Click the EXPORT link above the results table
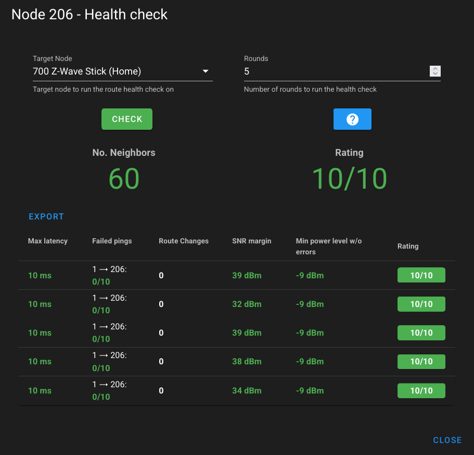The image size is (474, 455). click(46, 216)
